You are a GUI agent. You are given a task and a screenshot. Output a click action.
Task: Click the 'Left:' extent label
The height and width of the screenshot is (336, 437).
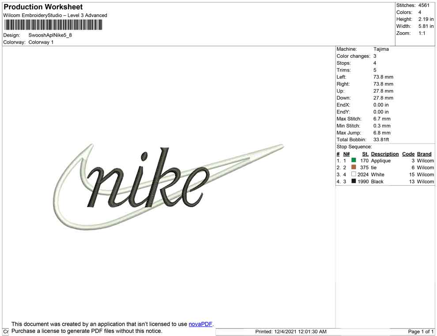point(341,77)
